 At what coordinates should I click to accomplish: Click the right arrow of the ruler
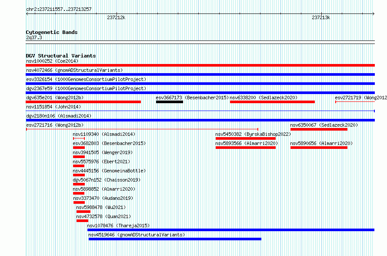tap(374, 14)
